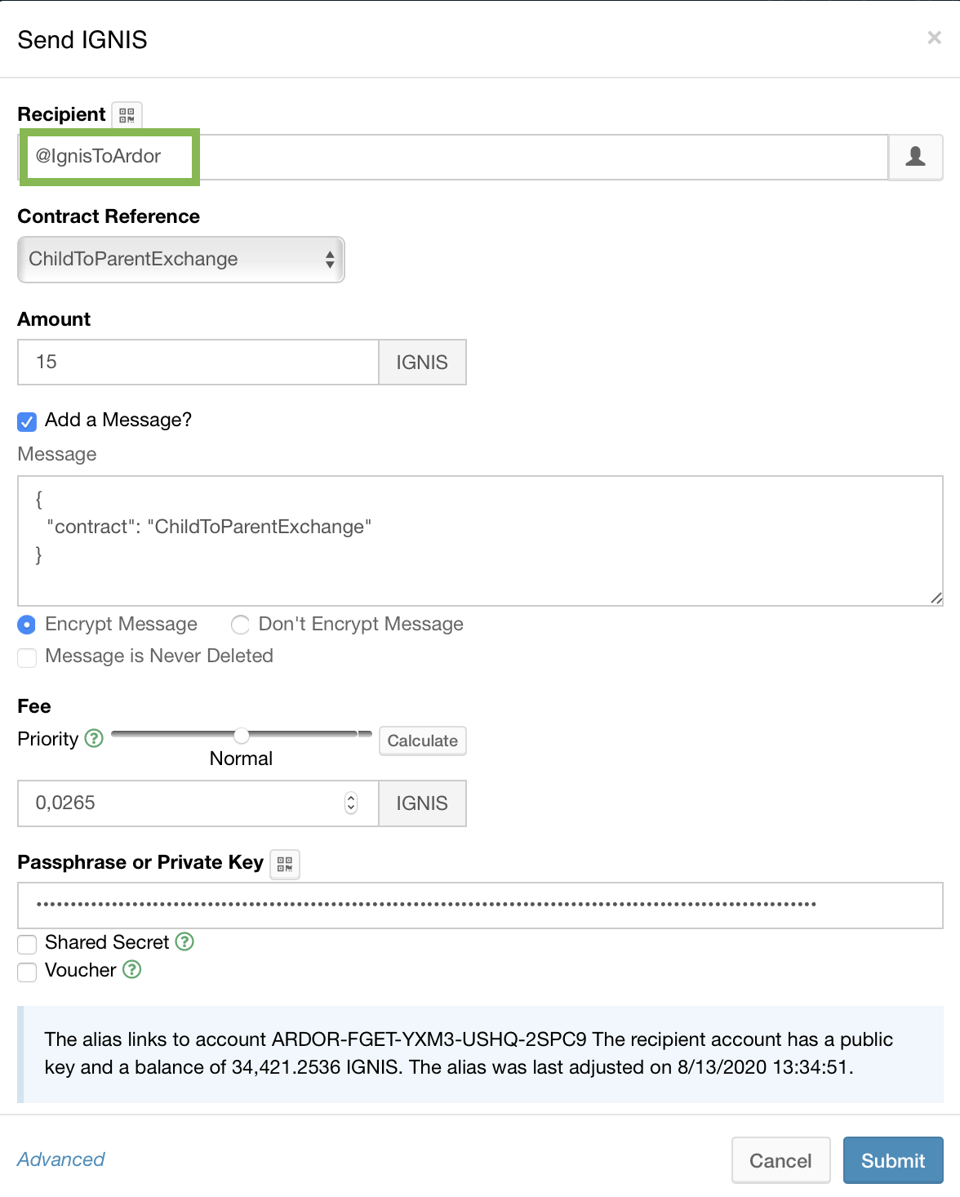Cancel the send transaction
Image resolution: width=960 pixels, height=1197 pixels.
tap(780, 1160)
